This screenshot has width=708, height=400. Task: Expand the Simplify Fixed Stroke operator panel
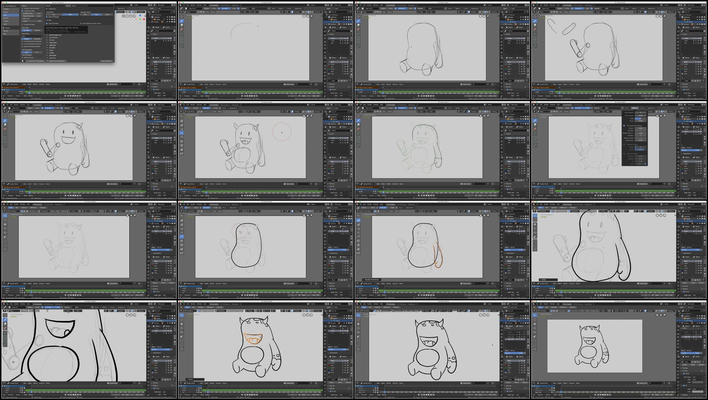point(371,280)
